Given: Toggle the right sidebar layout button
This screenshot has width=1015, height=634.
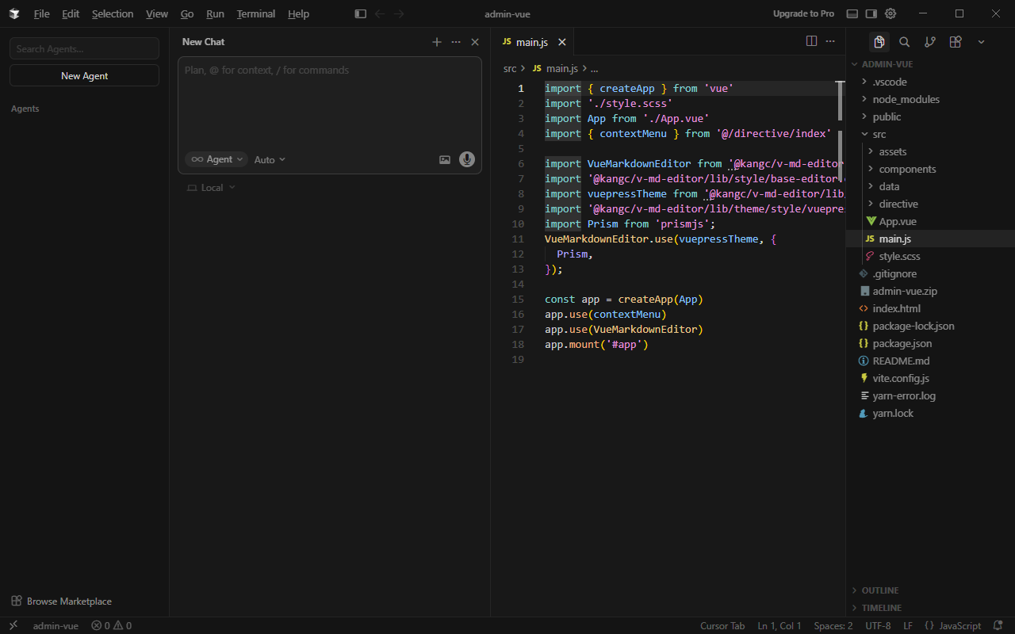Looking at the screenshot, I should pos(871,13).
